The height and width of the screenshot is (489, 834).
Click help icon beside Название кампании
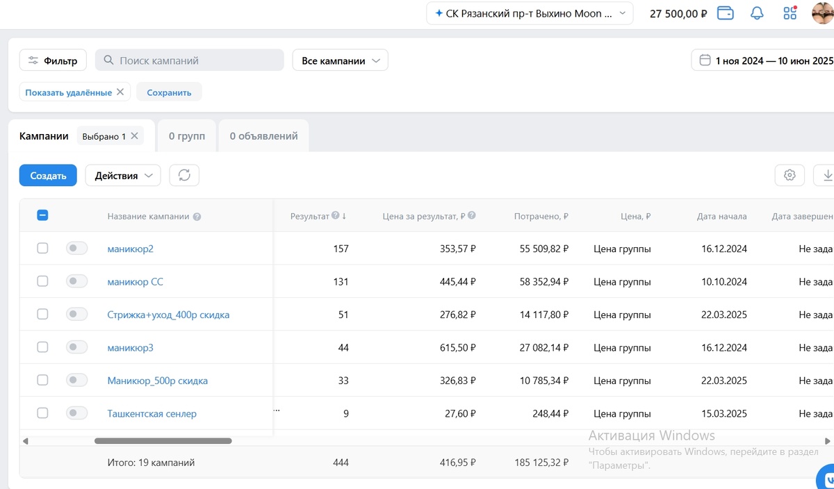click(197, 217)
